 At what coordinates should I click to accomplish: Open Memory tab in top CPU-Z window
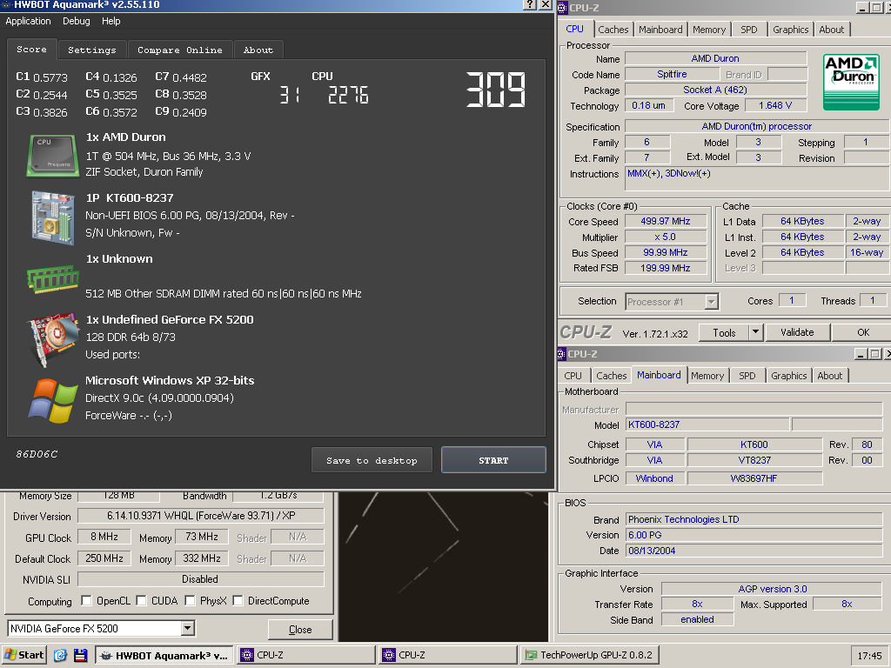click(x=709, y=30)
